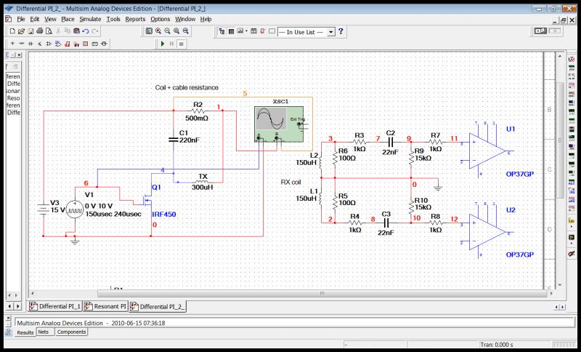The height and width of the screenshot is (352, 581).
Task: Toggle full screen view icon
Action: click(x=148, y=31)
